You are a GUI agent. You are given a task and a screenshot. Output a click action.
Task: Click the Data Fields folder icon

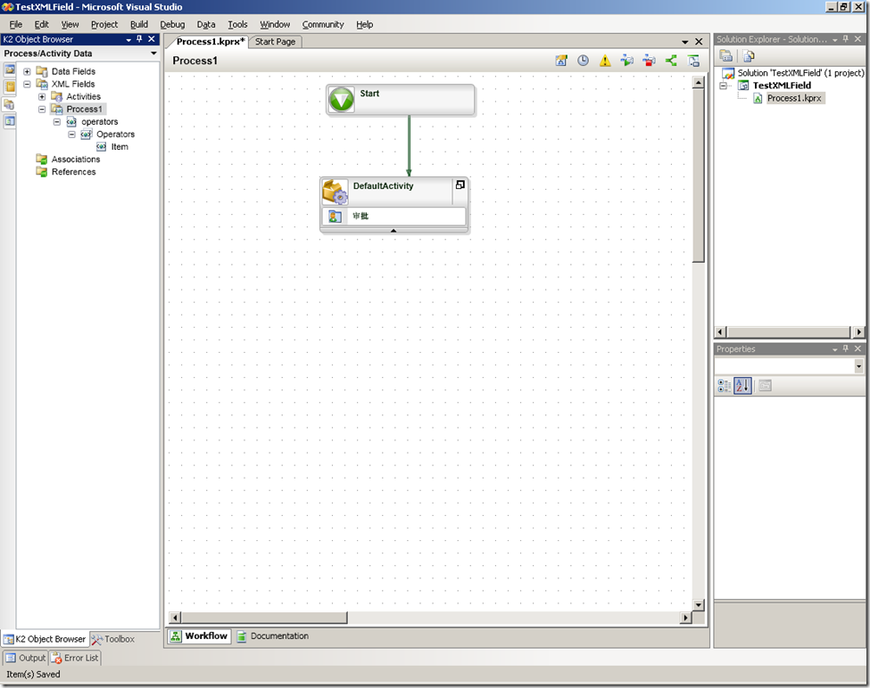(x=42, y=71)
